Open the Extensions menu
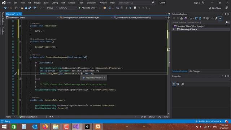Screen dimensions: 231x130 (x=91, y=3)
